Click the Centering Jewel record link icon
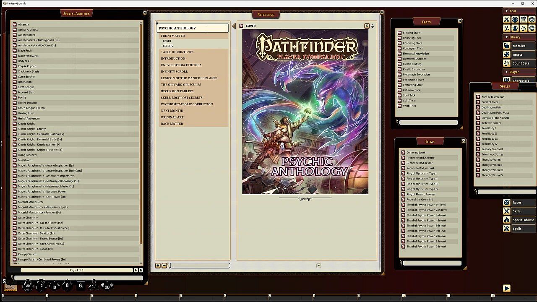 pyautogui.click(x=403, y=153)
